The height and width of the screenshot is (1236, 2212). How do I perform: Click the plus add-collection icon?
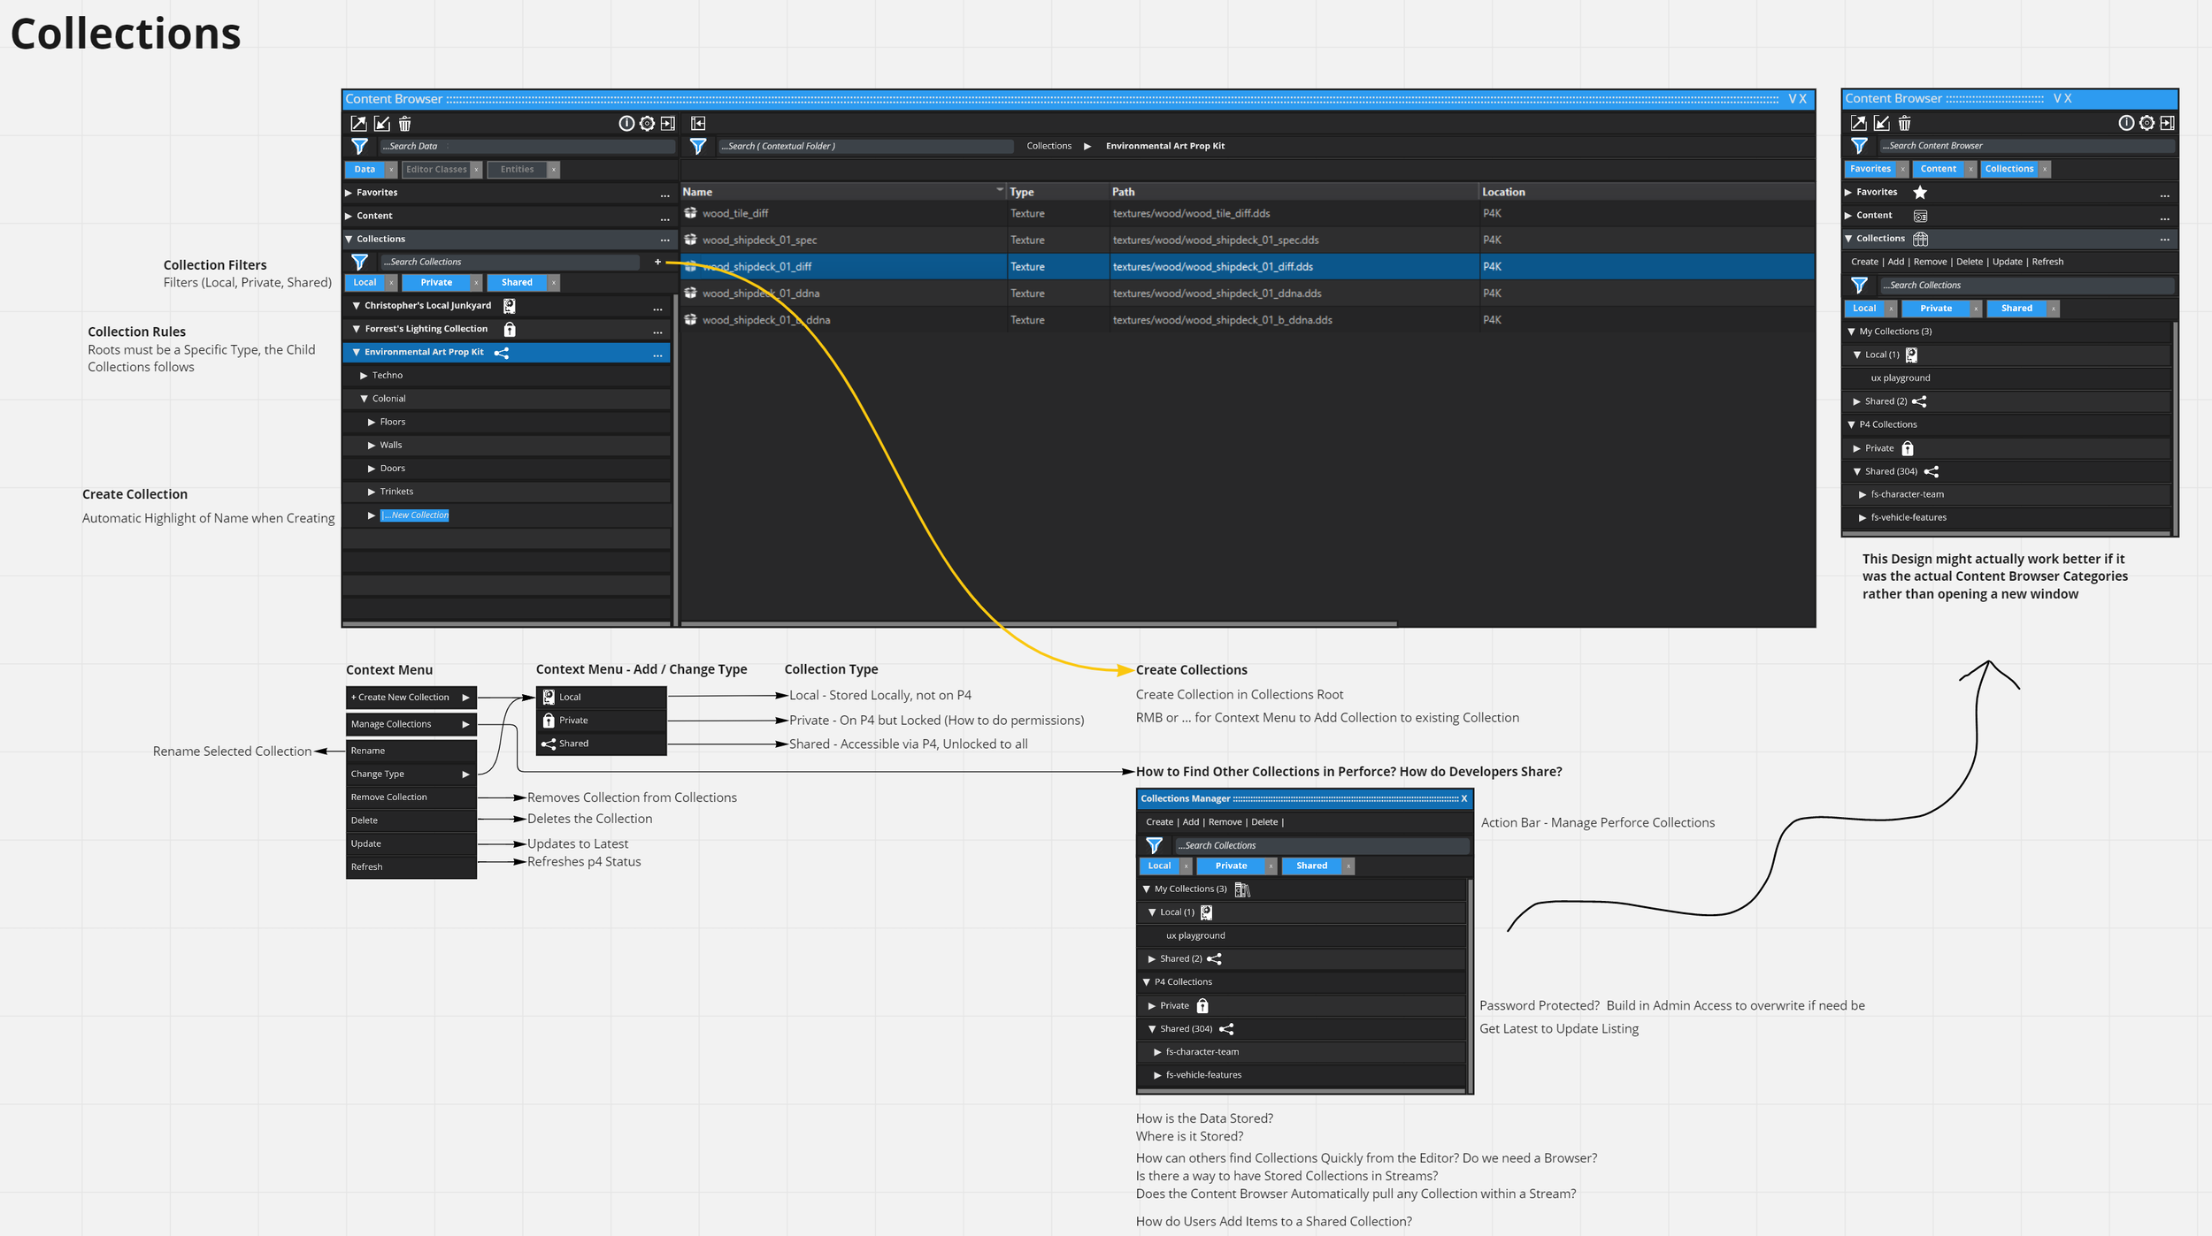657,262
